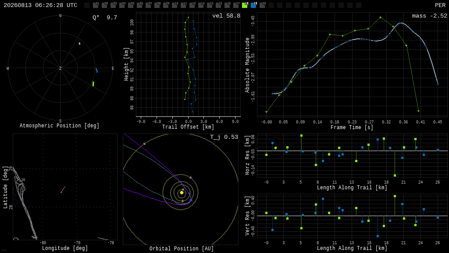
Task: Click the station 10 square in top bar
Action: coord(175,5)
